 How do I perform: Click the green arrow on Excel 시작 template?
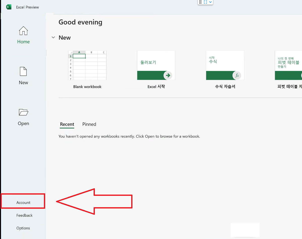click(168, 75)
